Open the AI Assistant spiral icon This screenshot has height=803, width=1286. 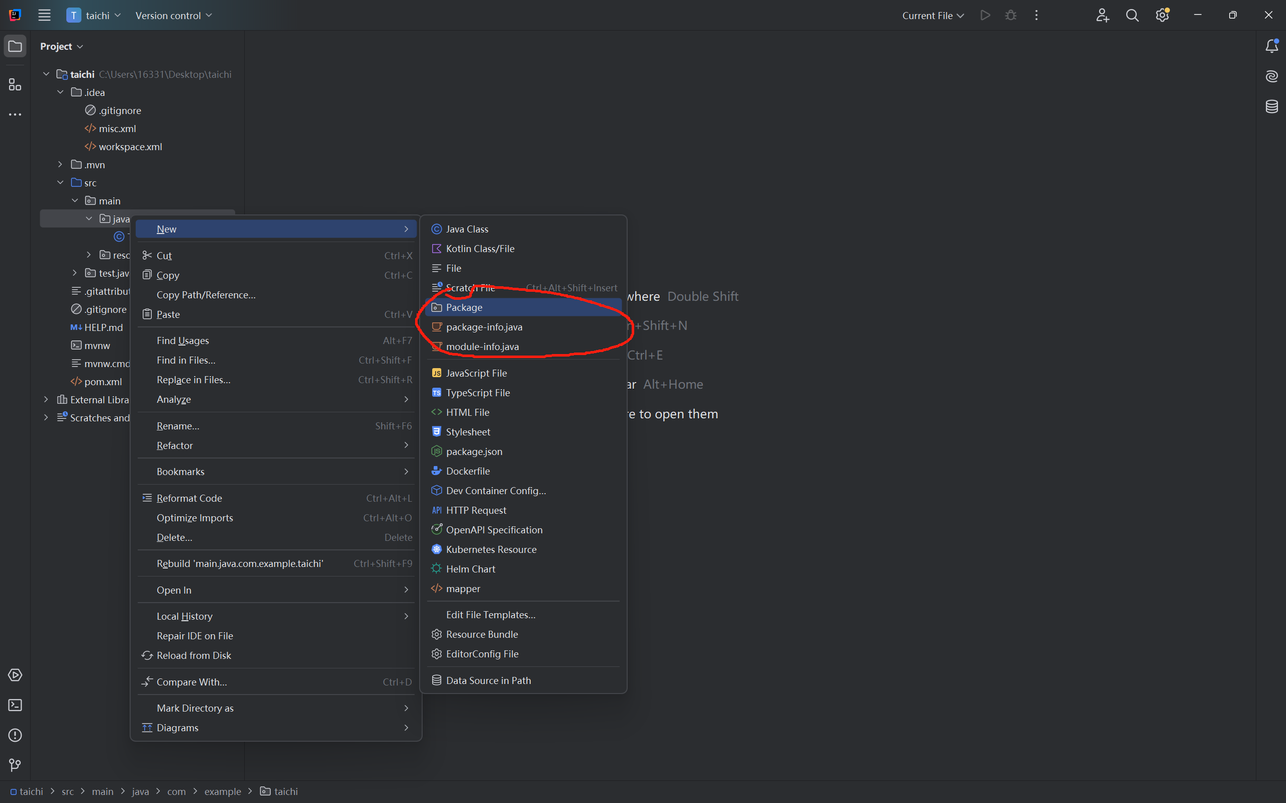tap(1271, 76)
